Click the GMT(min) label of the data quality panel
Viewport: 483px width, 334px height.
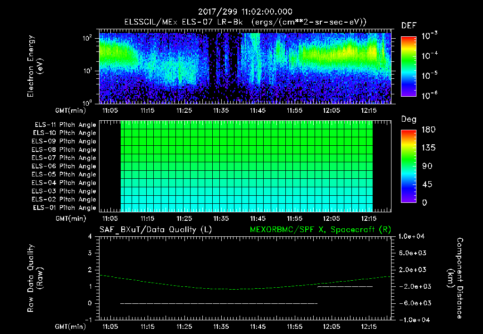pyautogui.click(x=71, y=326)
